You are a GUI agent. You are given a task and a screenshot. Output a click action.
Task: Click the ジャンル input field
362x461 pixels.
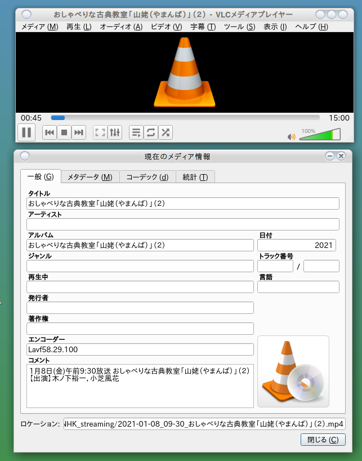coord(140,266)
